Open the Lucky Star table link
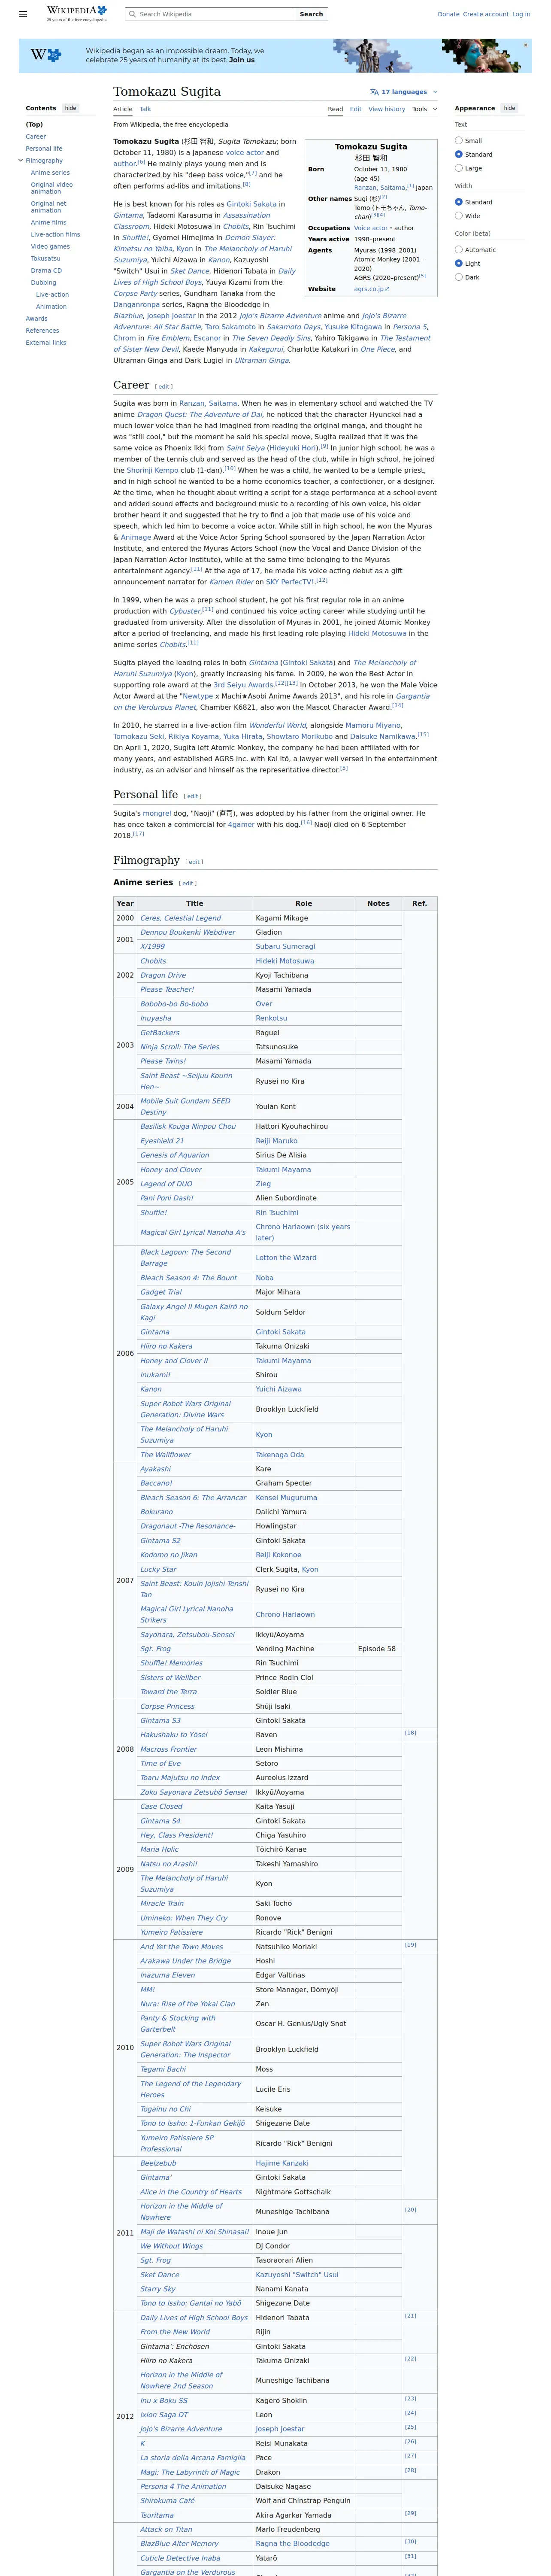 point(158,1569)
